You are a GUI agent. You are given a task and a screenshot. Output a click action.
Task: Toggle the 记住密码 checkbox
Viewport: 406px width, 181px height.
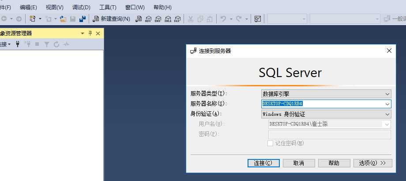coord(271,143)
